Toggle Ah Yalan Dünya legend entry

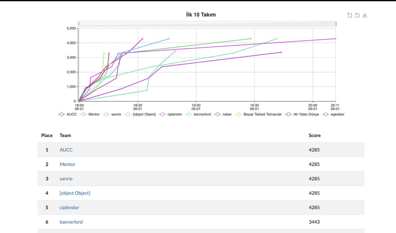(302, 114)
